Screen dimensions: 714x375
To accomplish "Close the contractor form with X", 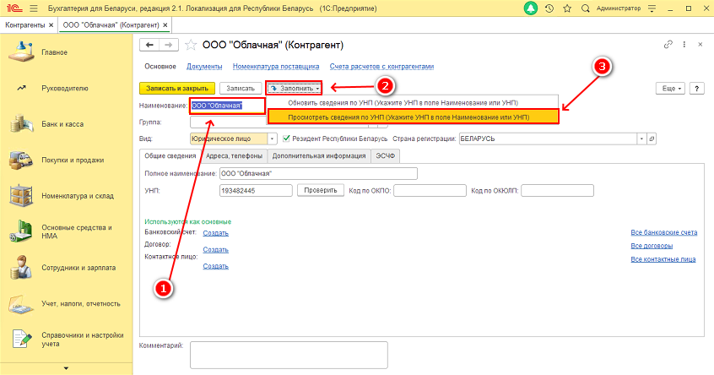I will click(x=700, y=44).
